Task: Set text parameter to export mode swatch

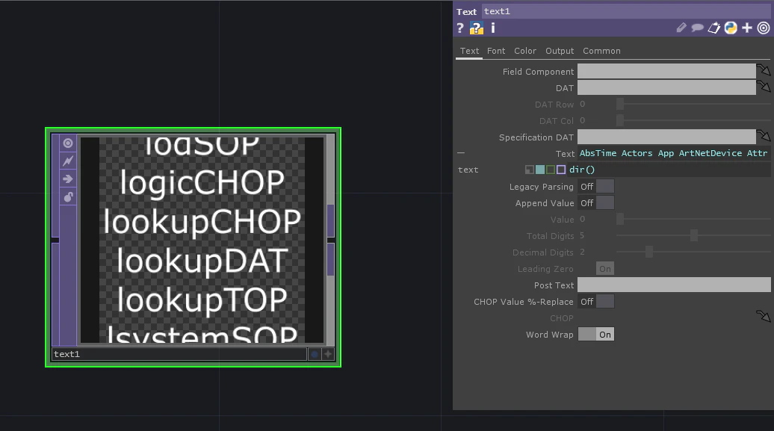Action: coord(551,170)
